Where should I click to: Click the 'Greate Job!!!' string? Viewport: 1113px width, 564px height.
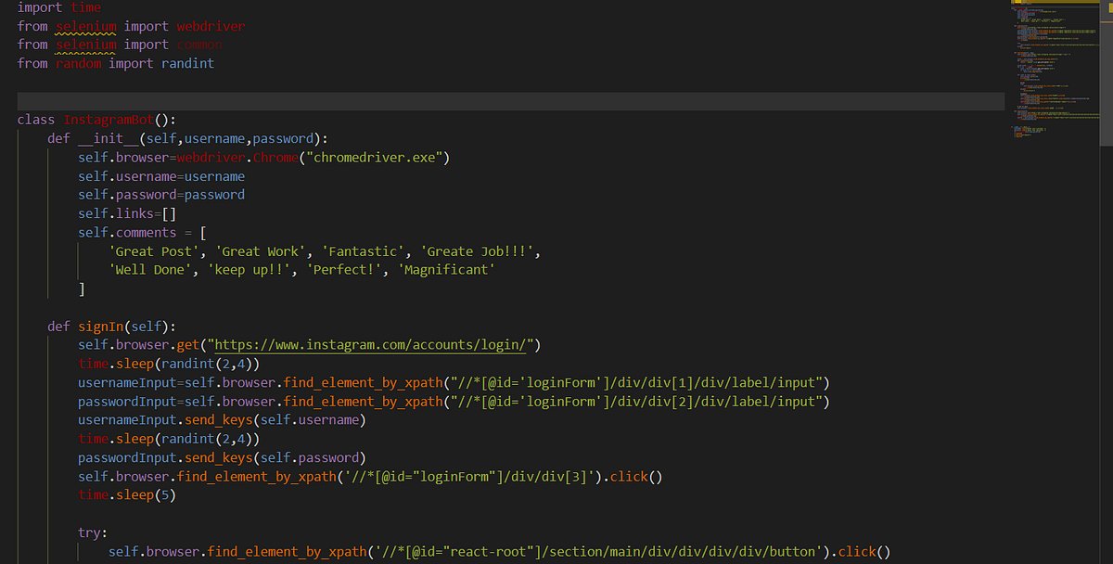[x=478, y=251]
